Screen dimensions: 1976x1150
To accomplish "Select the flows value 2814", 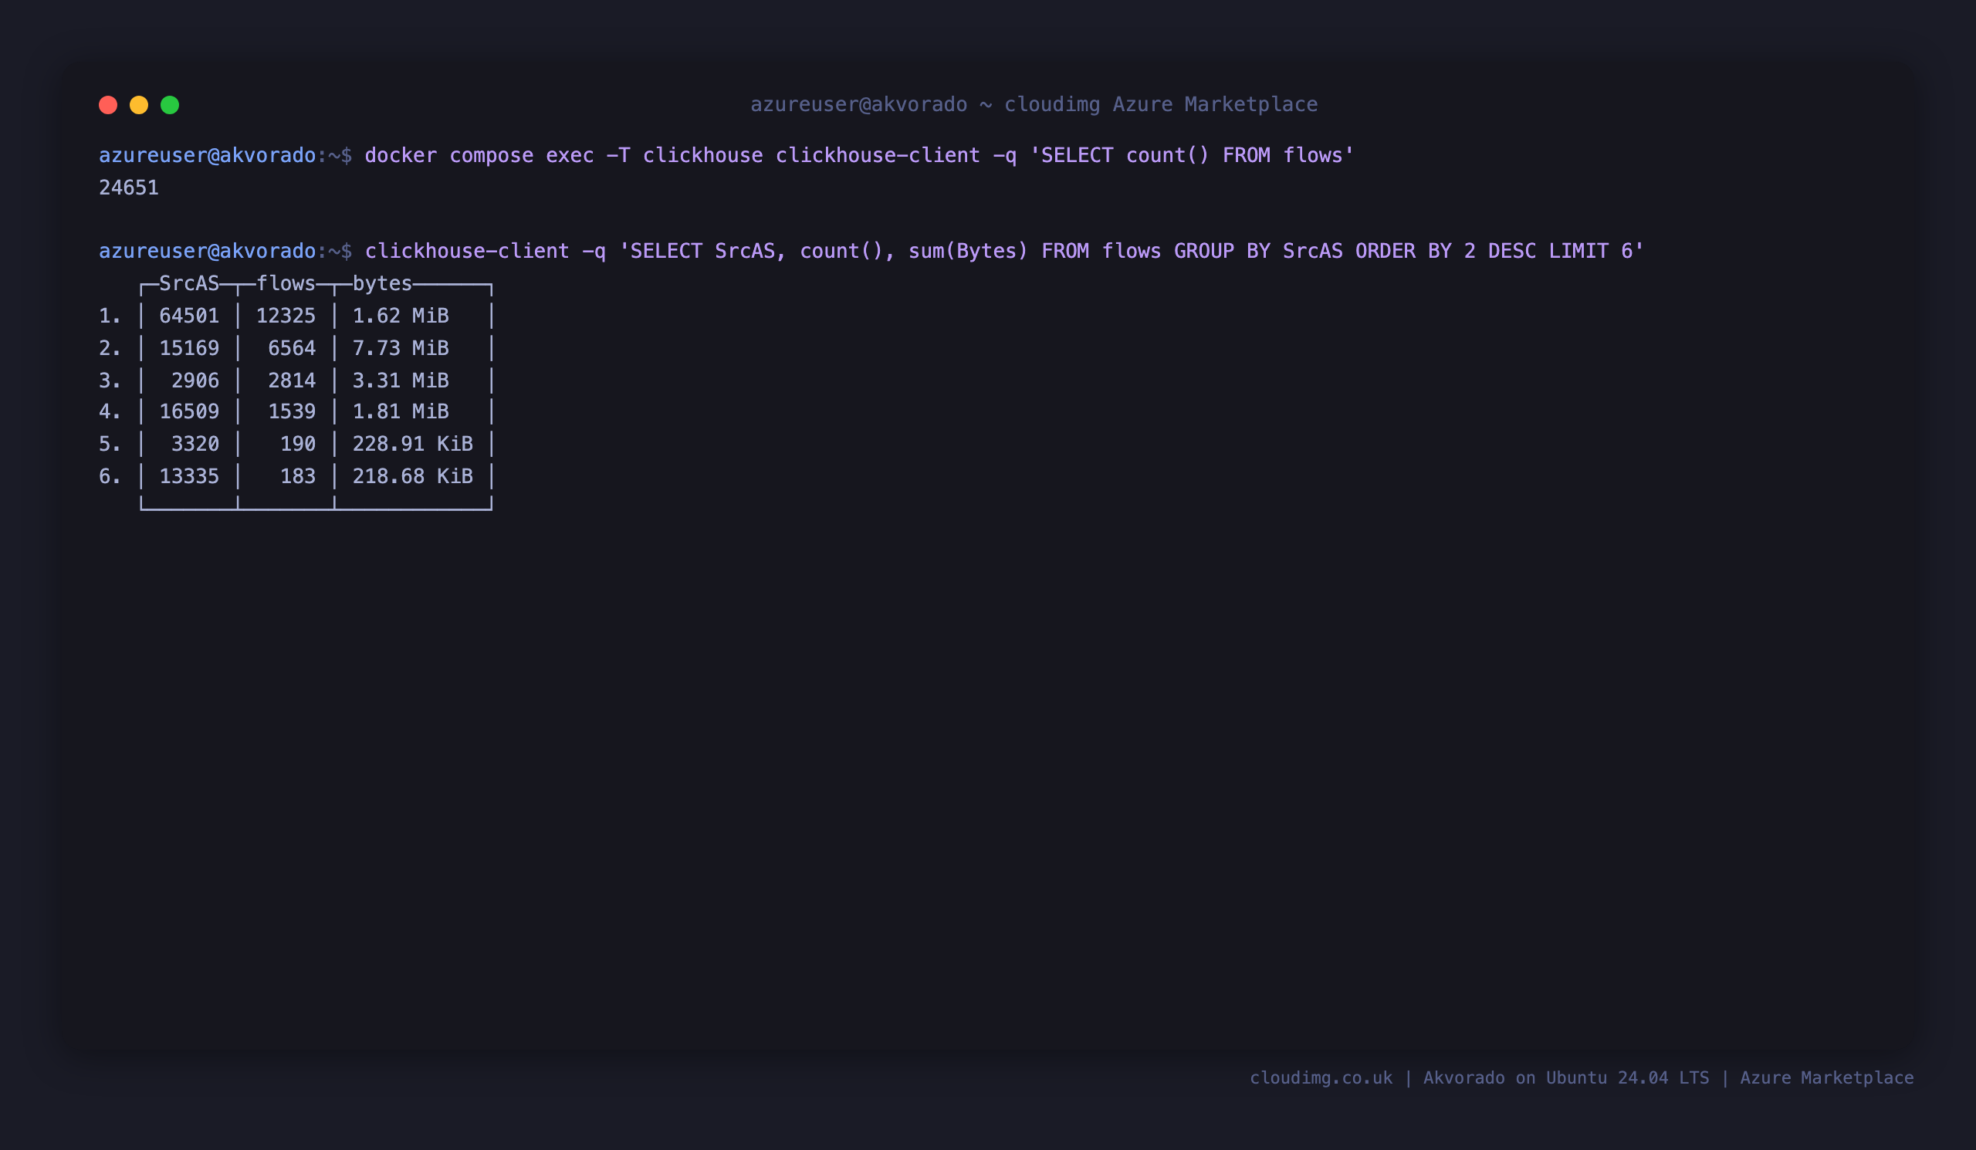I will [292, 381].
